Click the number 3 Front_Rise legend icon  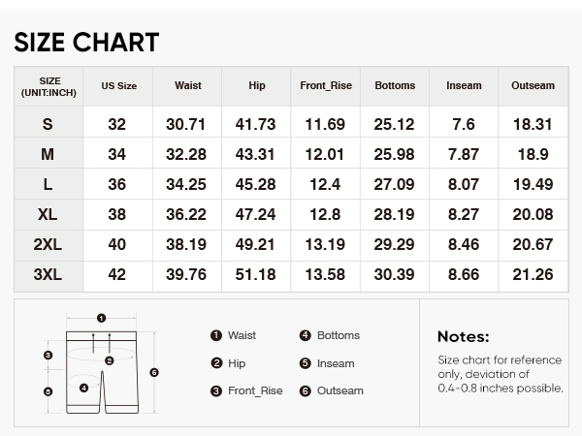click(x=216, y=390)
